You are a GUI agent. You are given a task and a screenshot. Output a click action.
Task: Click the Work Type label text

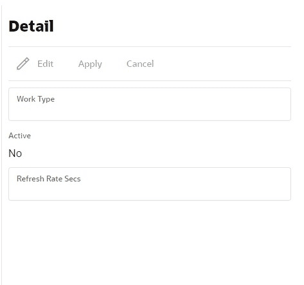(x=36, y=99)
